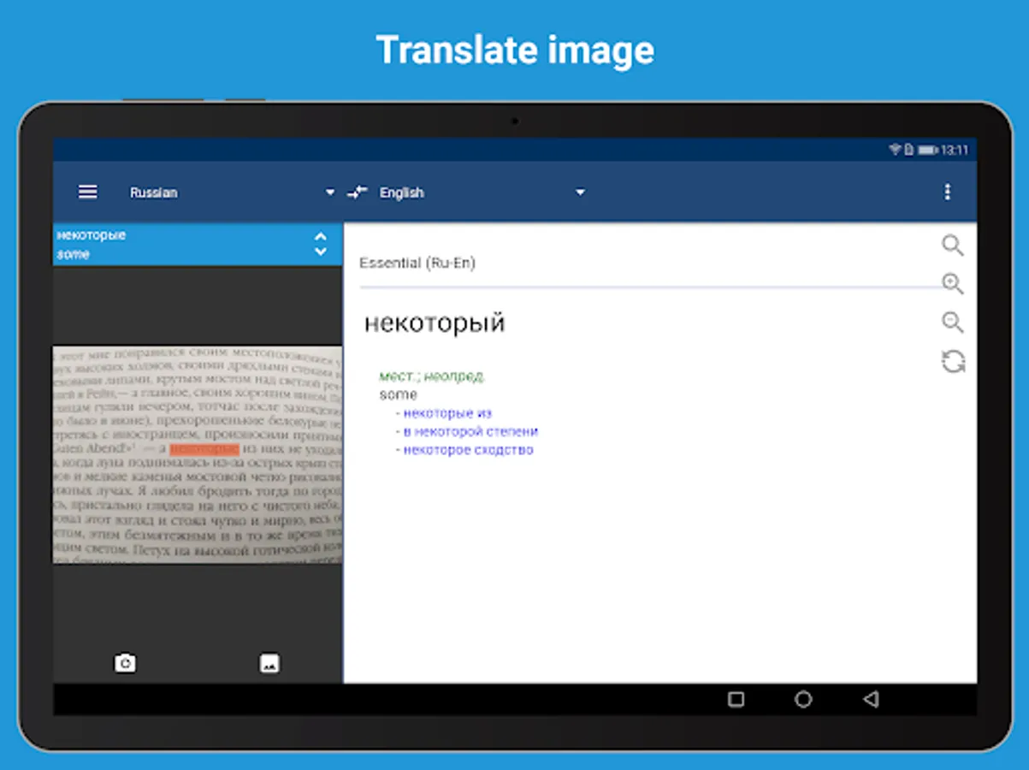
Task: Click the translation 'some' in dictionary entry
Action: pyautogui.click(x=399, y=394)
